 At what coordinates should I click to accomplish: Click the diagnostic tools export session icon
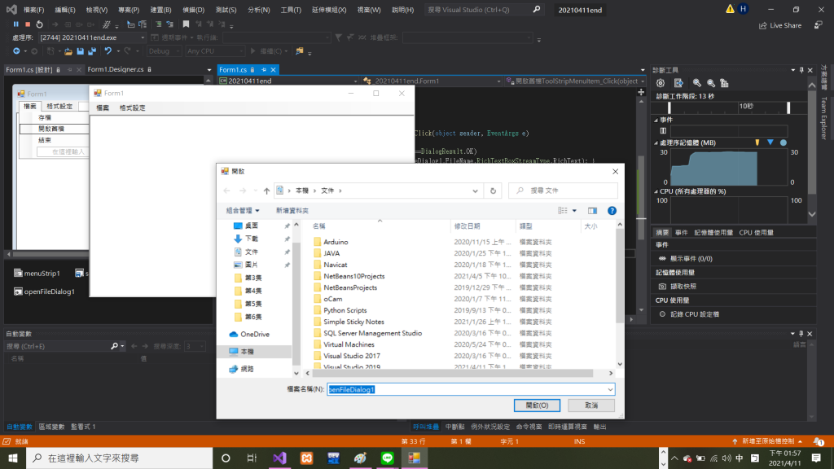click(x=678, y=83)
